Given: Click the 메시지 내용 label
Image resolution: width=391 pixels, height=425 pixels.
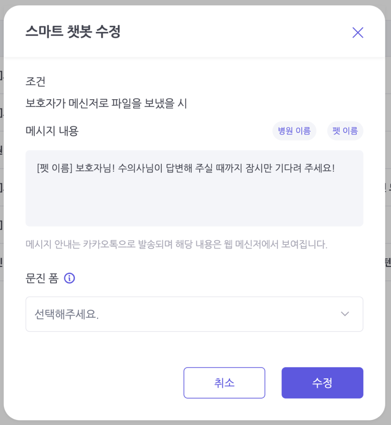Looking at the screenshot, I should tap(52, 131).
